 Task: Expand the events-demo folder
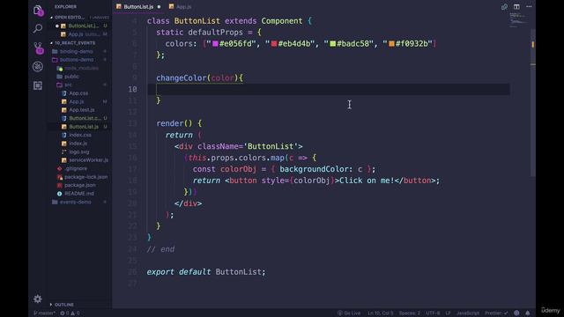coord(75,202)
